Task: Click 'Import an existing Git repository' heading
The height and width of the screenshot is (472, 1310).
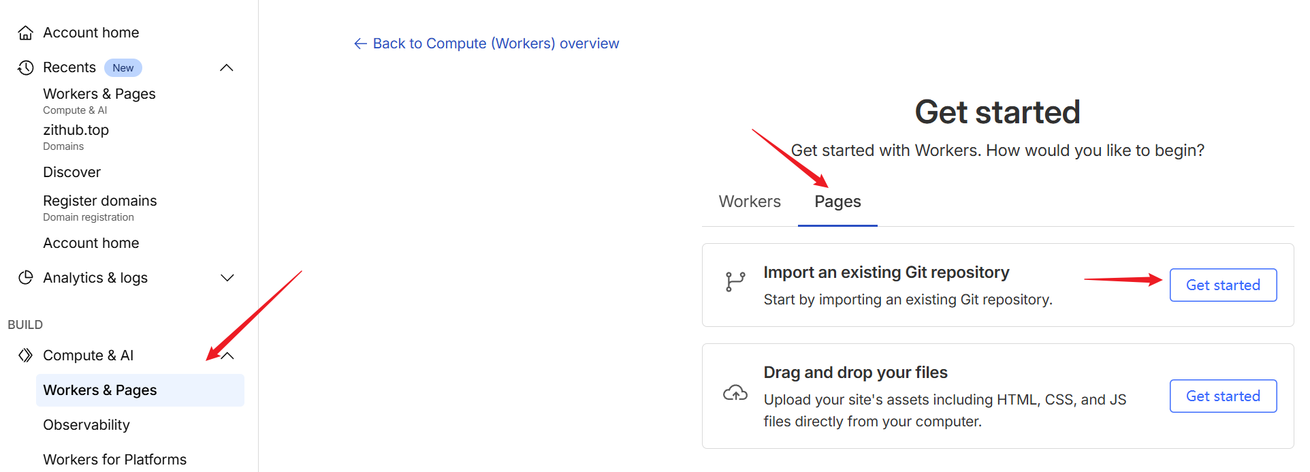Action: (886, 272)
